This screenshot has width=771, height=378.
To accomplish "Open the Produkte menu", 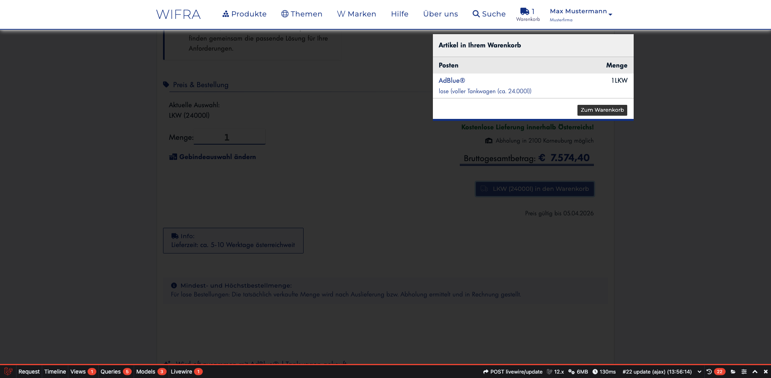I will (244, 14).
